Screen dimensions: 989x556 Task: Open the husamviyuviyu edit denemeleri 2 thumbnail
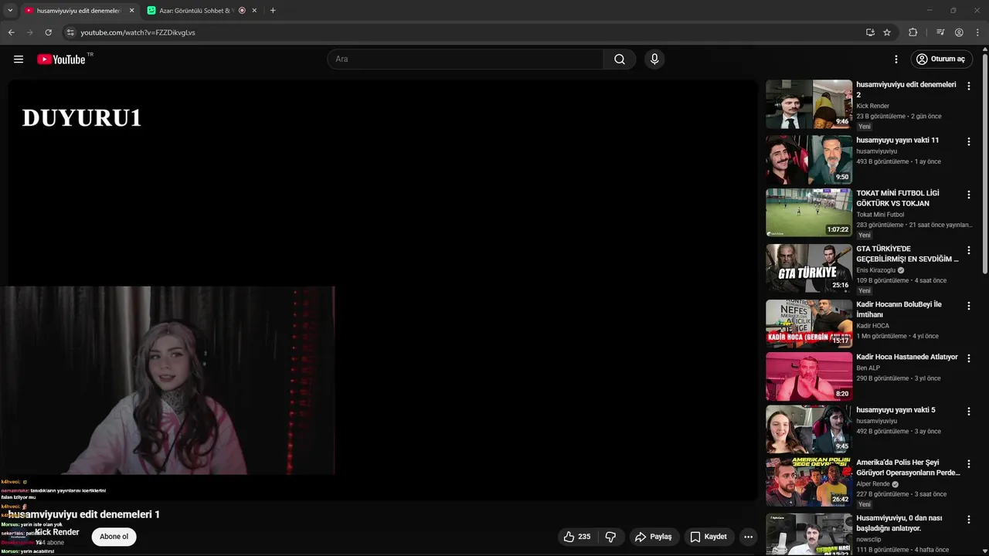pyautogui.click(x=809, y=104)
